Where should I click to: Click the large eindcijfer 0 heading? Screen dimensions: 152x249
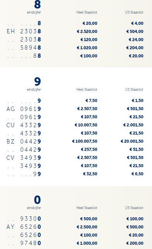37,200
